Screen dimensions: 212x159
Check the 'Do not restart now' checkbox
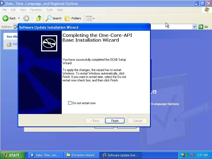[x=70, y=103]
